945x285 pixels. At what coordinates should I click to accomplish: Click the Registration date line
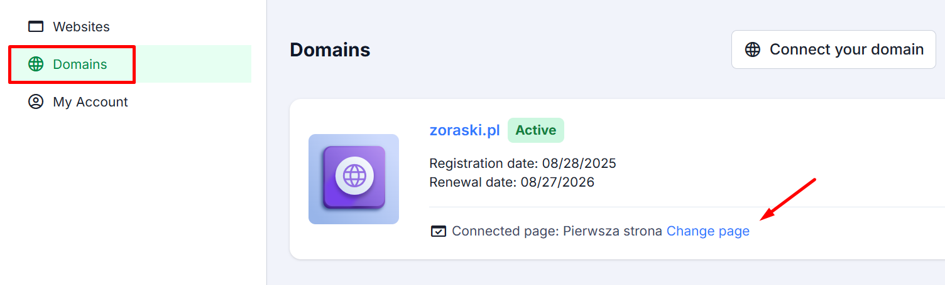point(522,163)
